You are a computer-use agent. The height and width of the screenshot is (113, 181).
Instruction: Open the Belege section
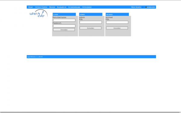[52, 7]
